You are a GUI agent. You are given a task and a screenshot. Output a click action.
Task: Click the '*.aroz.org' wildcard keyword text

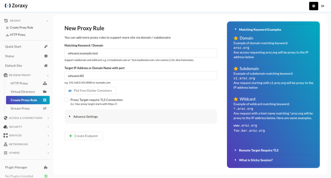243,109
